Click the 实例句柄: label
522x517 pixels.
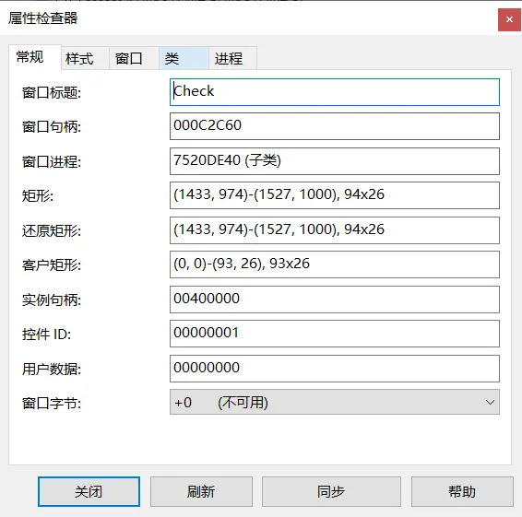coord(52,300)
